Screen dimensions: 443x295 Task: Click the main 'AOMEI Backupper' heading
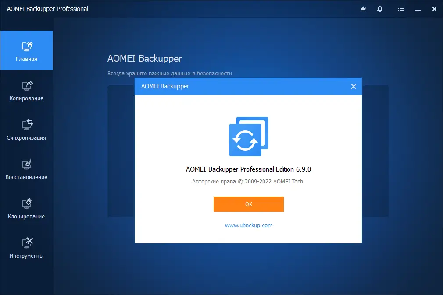(145, 58)
